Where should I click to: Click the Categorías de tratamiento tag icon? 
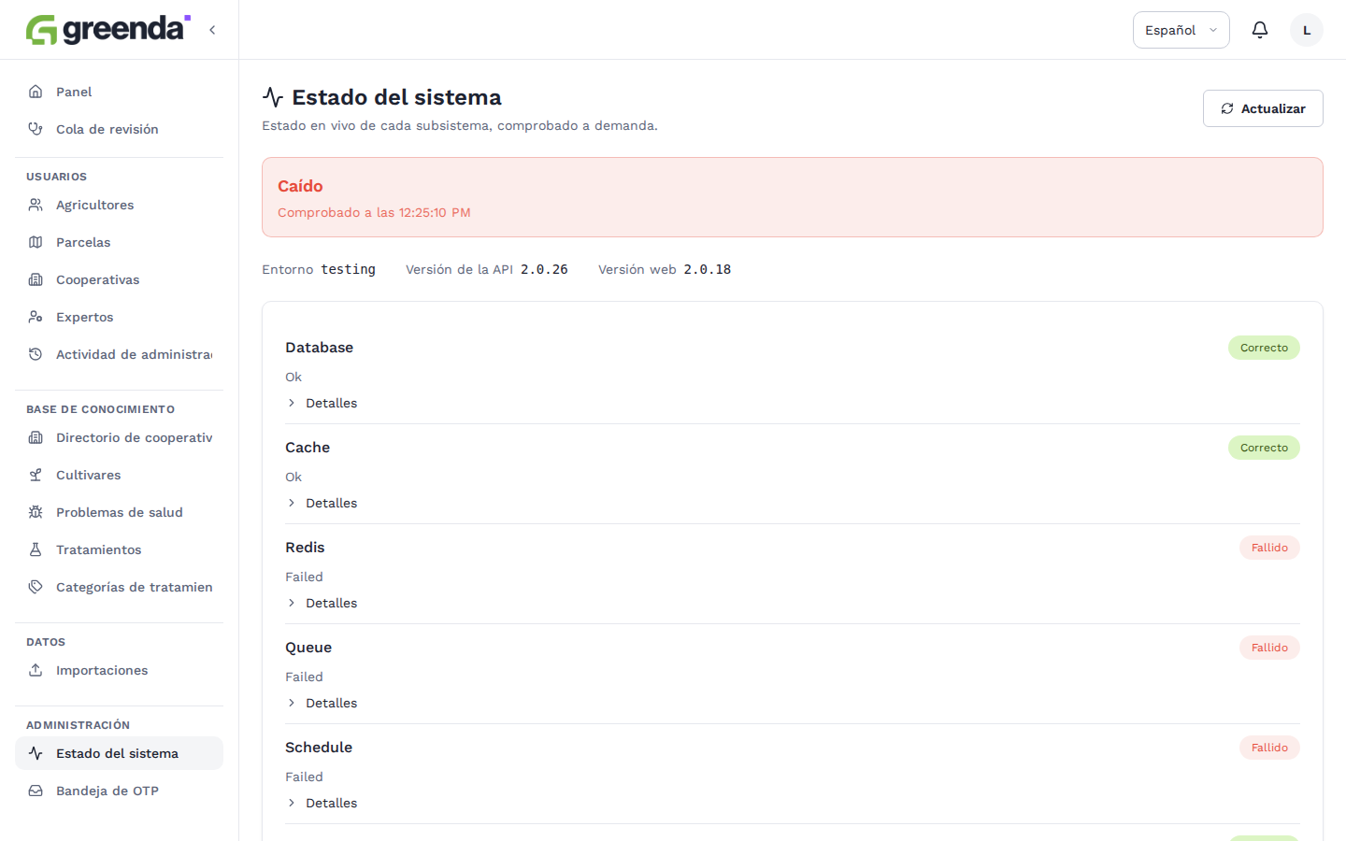pyautogui.click(x=36, y=587)
